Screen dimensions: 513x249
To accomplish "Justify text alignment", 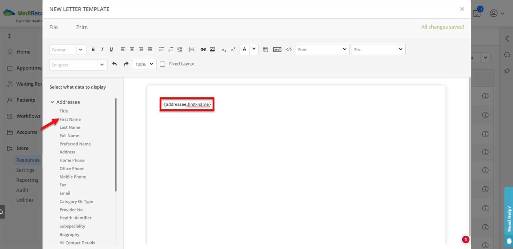I will click(150, 49).
